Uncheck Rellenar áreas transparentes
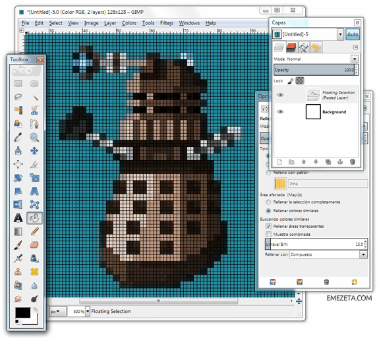The image size is (379, 340). pyautogui.click(x=268, y=226)
